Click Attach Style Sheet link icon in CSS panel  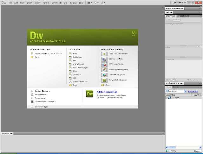[188, 80]
